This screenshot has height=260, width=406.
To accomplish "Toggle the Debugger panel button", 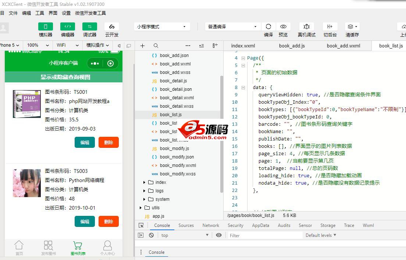I will coord(89,26).
